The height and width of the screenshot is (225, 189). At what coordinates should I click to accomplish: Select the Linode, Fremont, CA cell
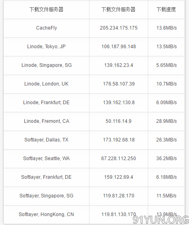47,121
